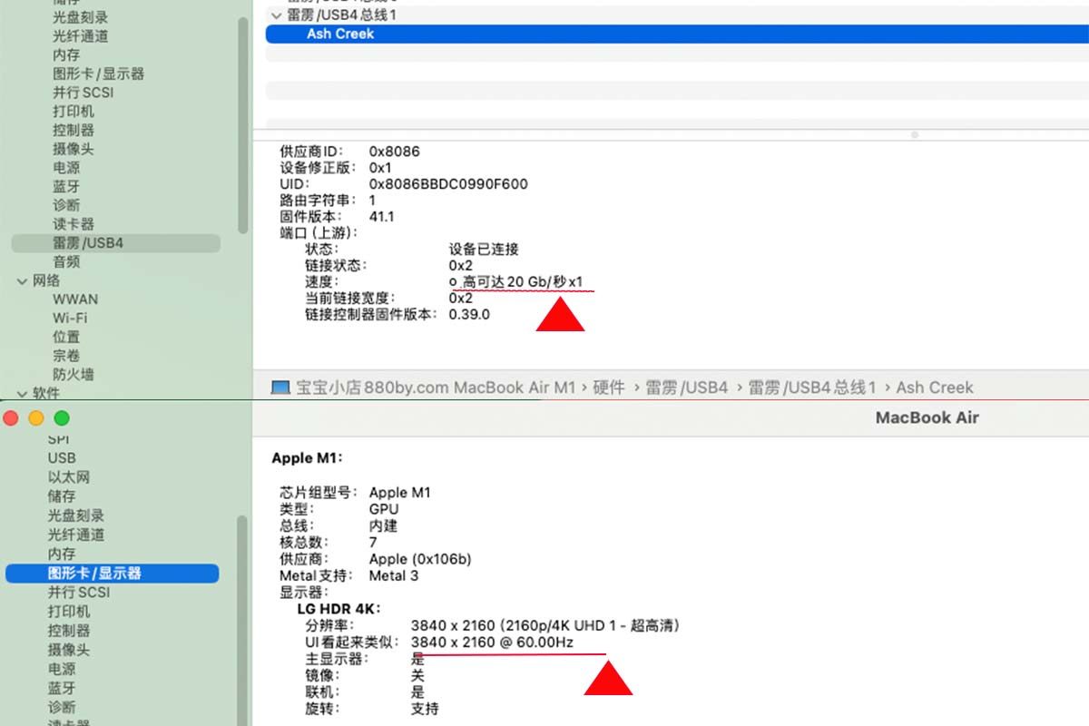The height and width of the screenshot is (726, 1089).
Task: Click the 固件版本 value 41.1
Action: pos(382,217)
